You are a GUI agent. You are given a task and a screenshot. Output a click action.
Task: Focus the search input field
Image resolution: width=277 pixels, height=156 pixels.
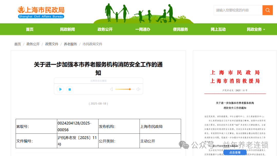[x=238, y=10]
